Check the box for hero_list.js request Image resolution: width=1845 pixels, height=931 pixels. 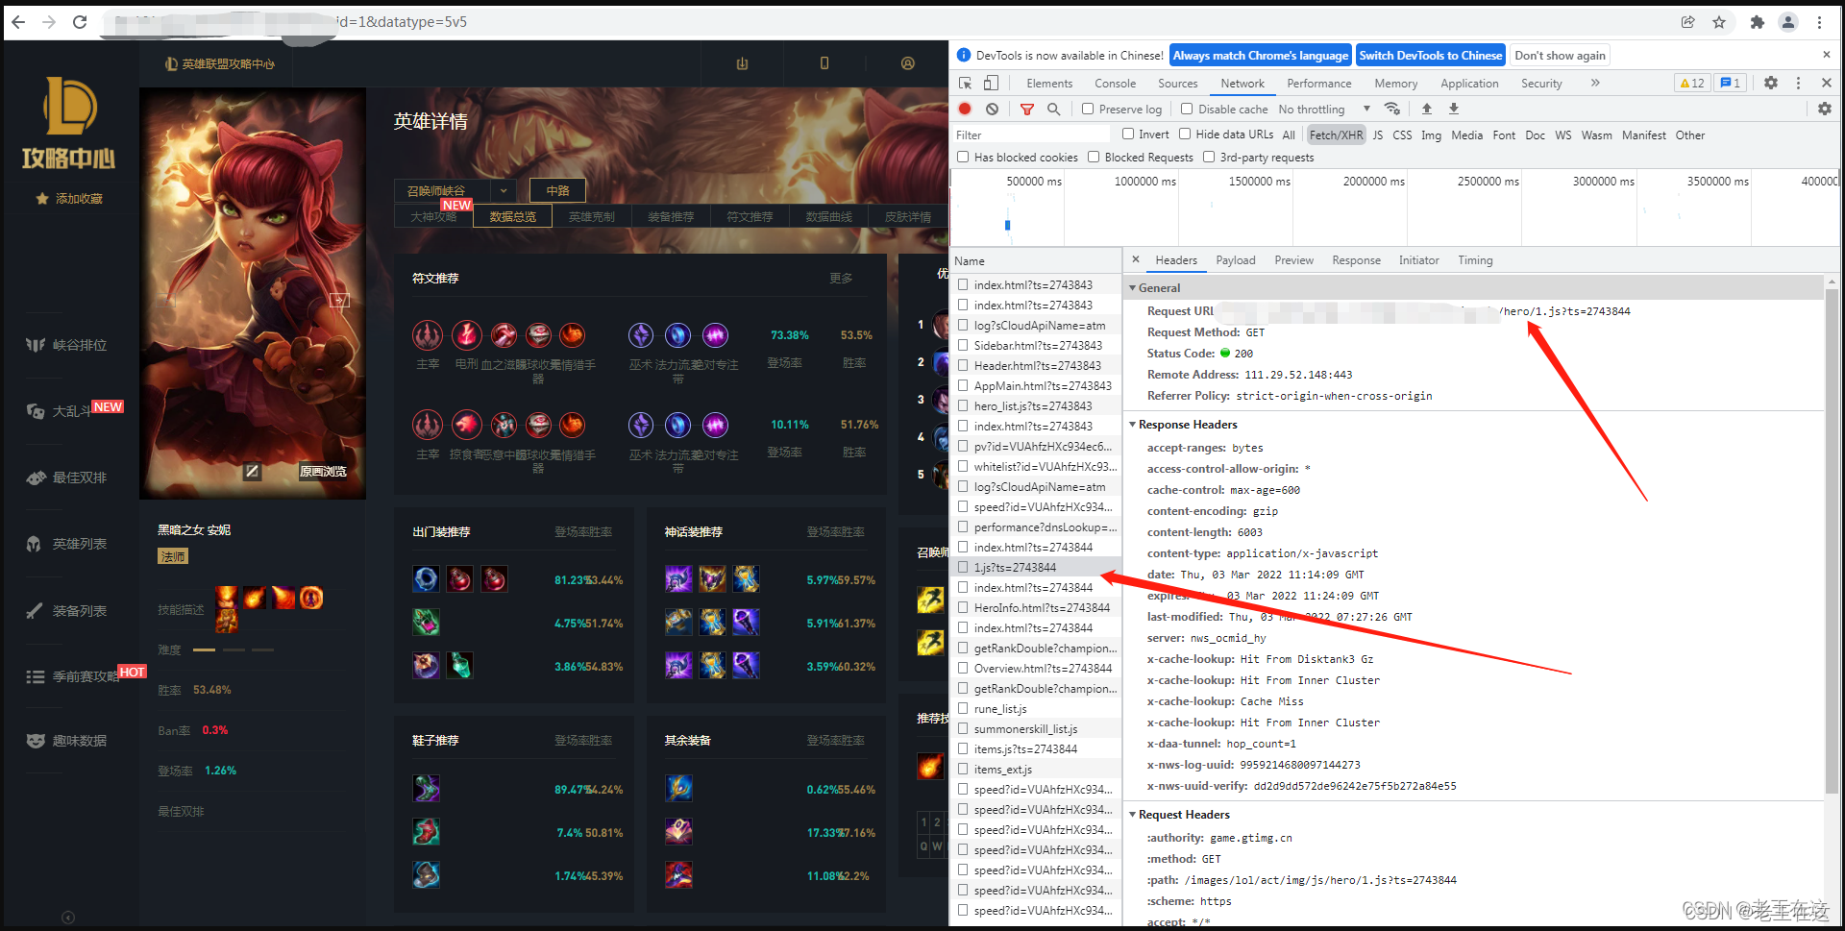963,405
